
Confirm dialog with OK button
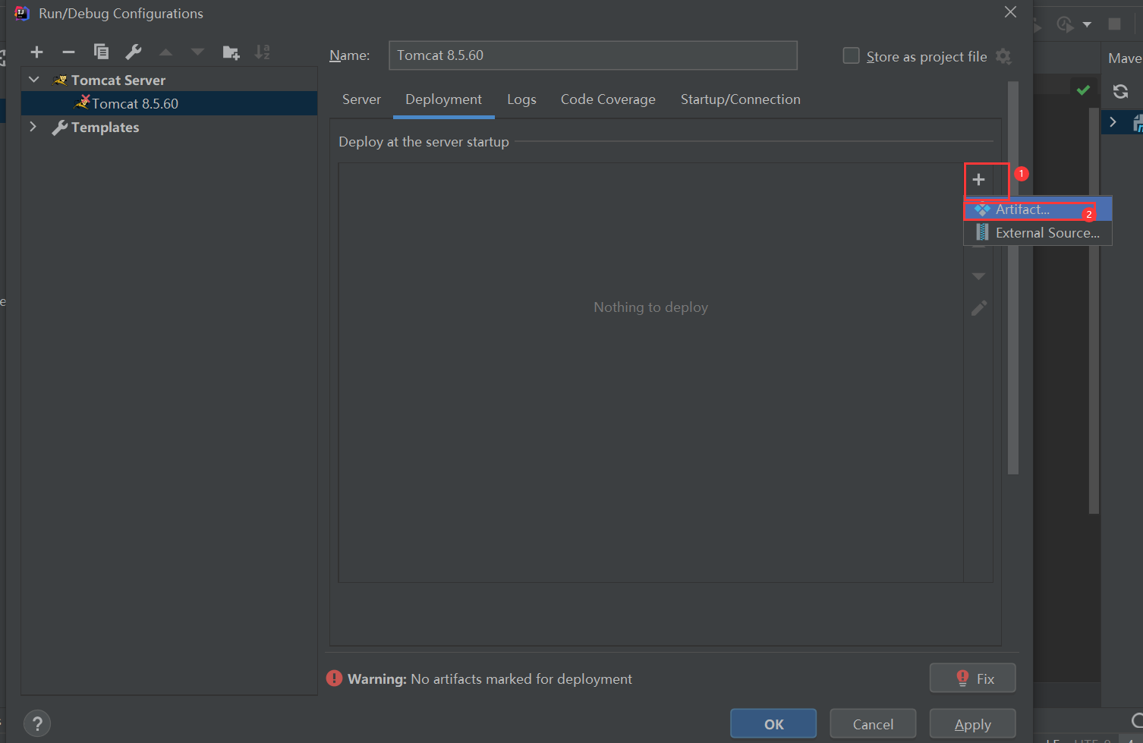click(x=773, y=724)
